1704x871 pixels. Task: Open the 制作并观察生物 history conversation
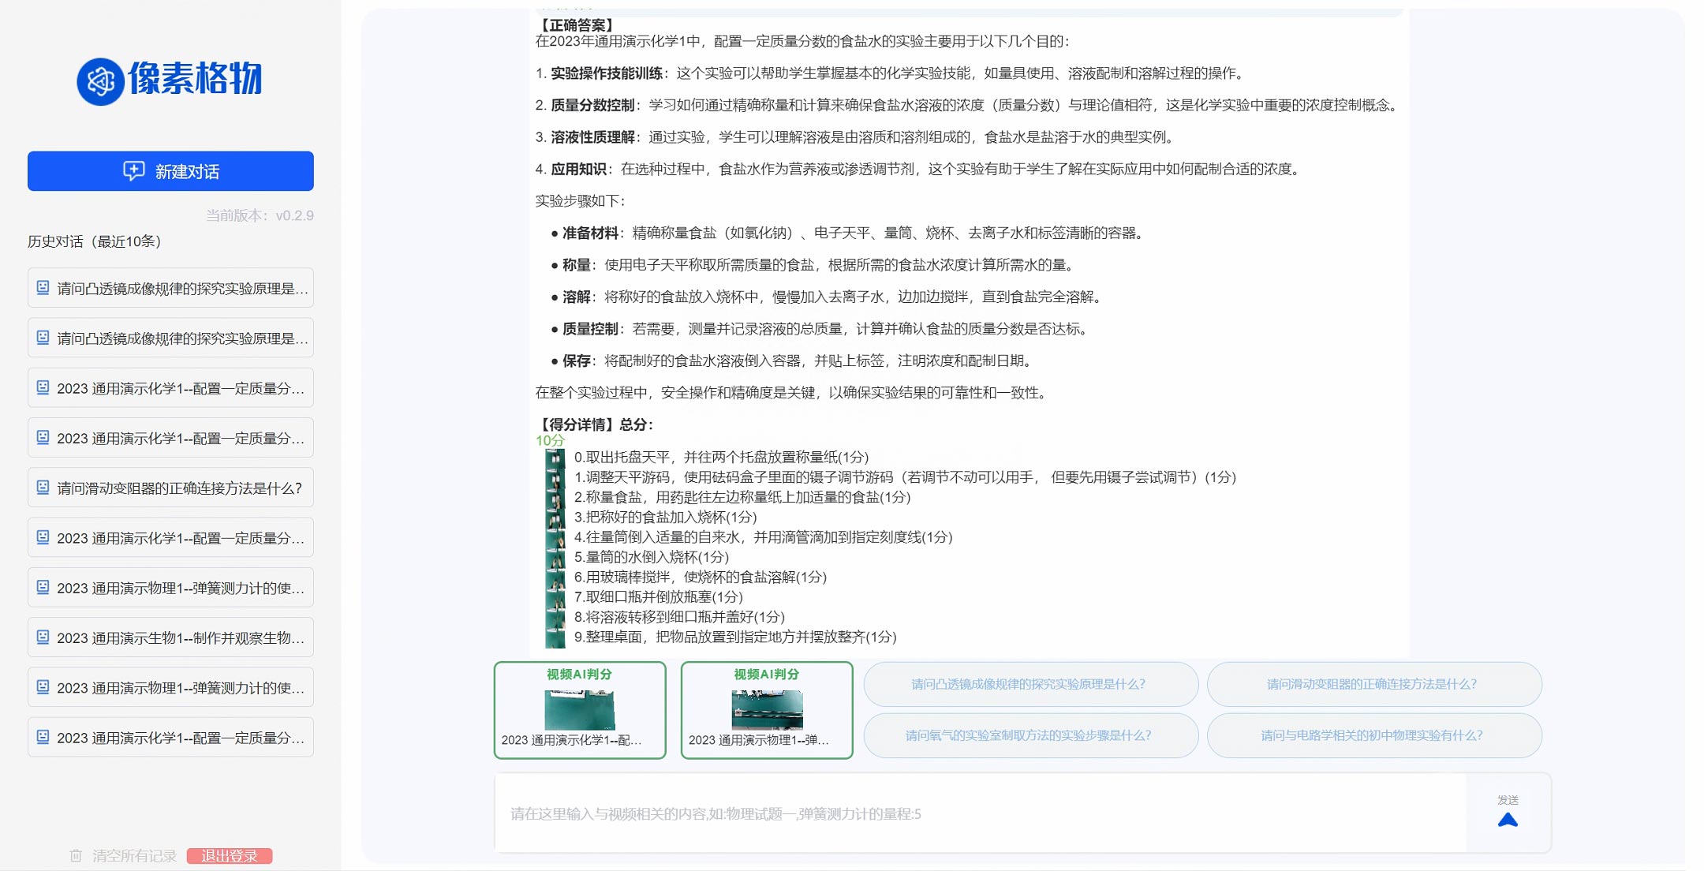pos(170,637)
